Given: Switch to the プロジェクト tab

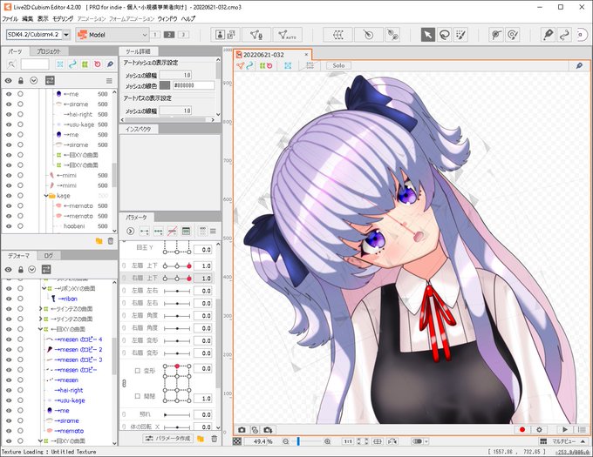Looking at the screenshot, I should pos(49,51).
